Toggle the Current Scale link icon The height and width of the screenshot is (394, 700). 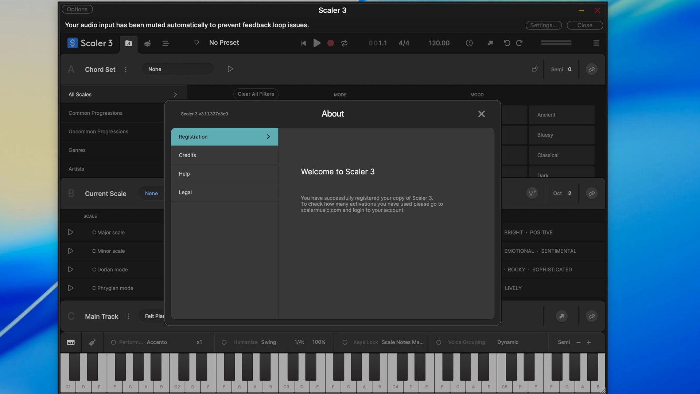(591, 193)
